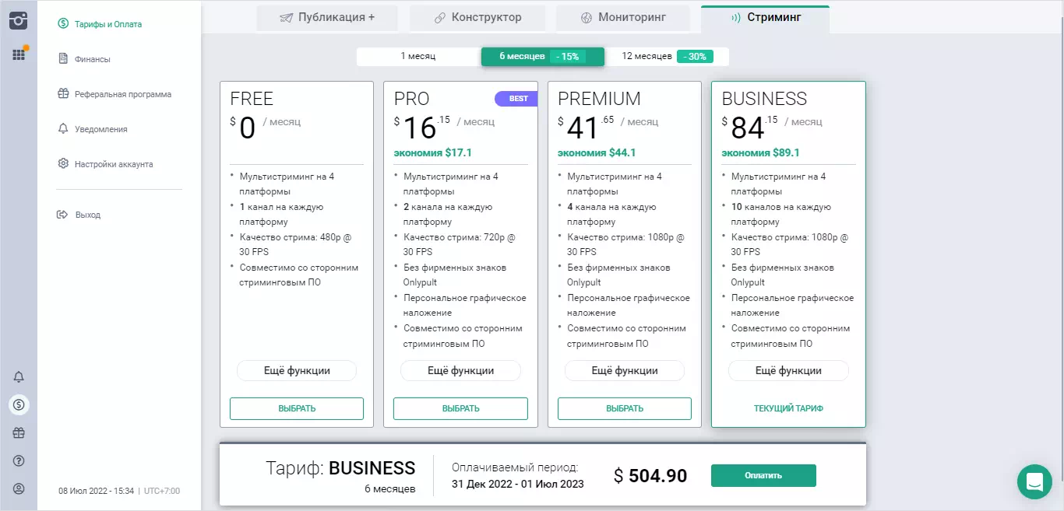Open the help question mark icon
This screenshot has height=511, width=1064.
(x=19, y=460)
